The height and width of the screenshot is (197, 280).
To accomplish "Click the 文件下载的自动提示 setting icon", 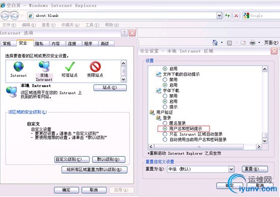I will 159,74.
